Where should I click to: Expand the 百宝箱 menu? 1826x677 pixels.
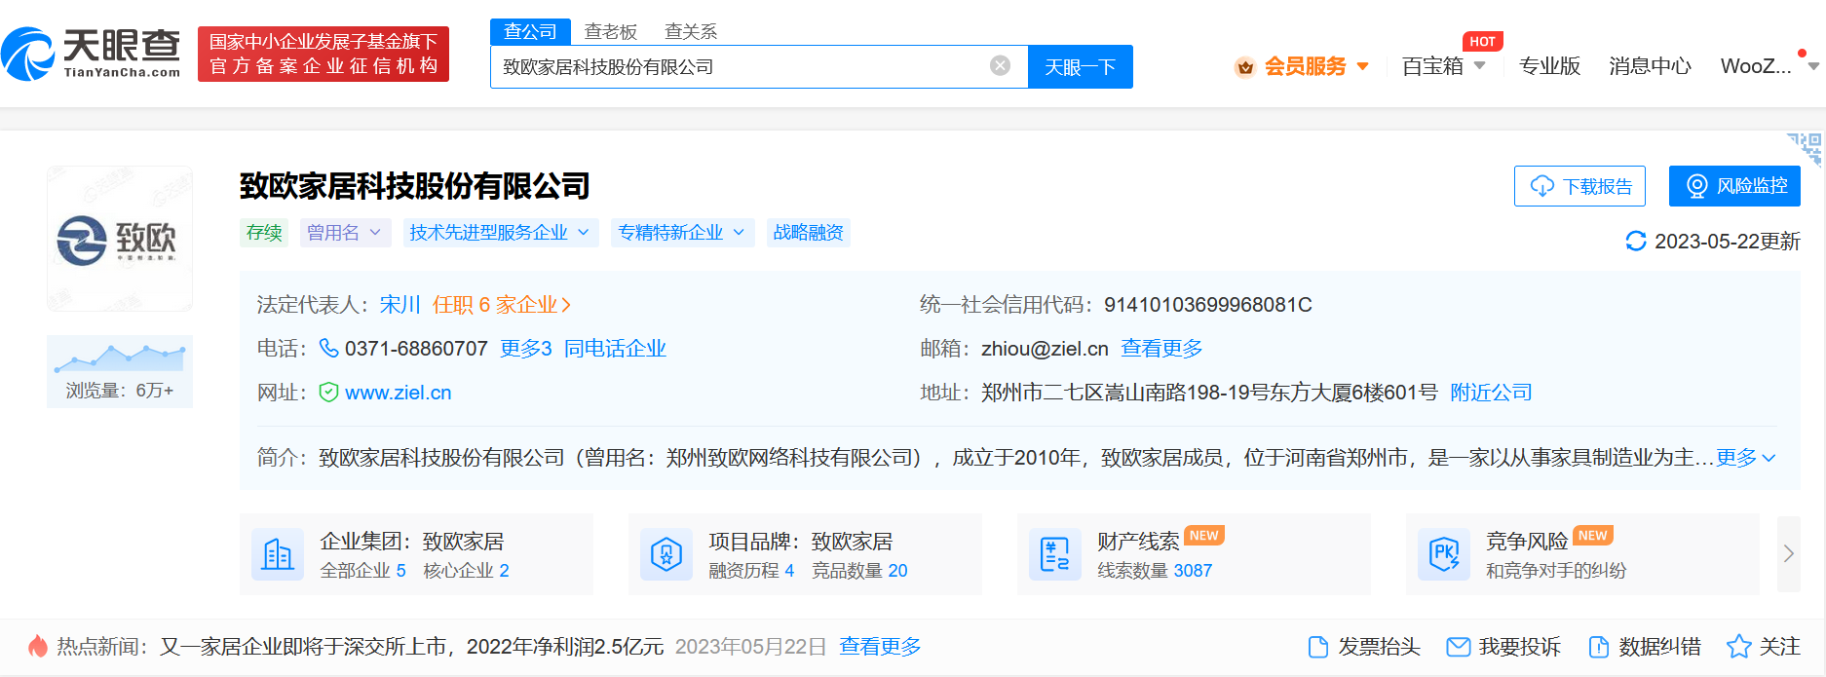tap(1443, 66)
